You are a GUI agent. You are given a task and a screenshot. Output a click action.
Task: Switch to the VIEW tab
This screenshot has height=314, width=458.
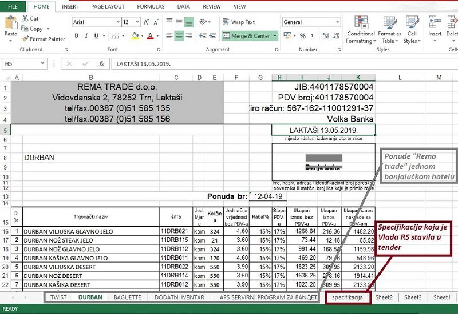239,6
